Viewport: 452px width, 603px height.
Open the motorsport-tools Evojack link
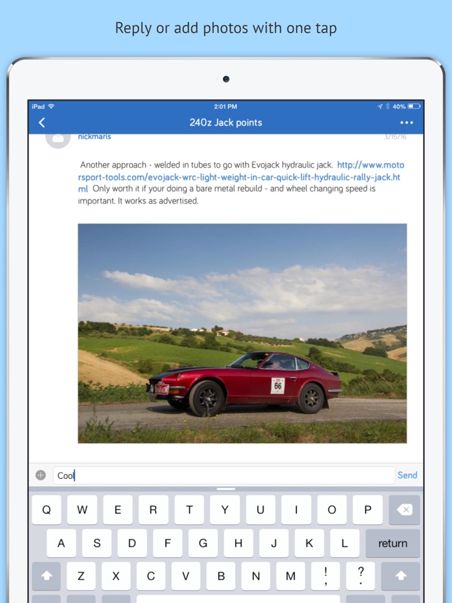click(x=241, y=177)
